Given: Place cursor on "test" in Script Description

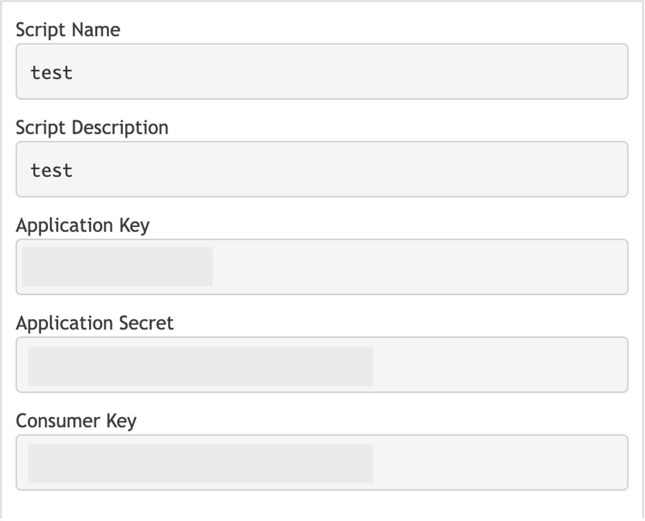Looking at the screenshot, I should (51, 171).
